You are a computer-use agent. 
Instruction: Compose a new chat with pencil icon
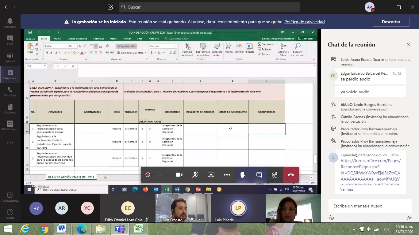coord(110,7)
